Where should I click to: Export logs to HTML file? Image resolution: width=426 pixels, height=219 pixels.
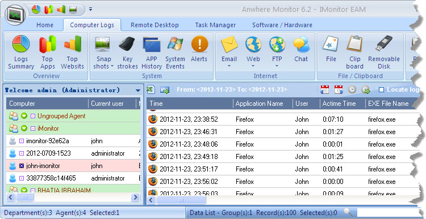click(165, 90)
